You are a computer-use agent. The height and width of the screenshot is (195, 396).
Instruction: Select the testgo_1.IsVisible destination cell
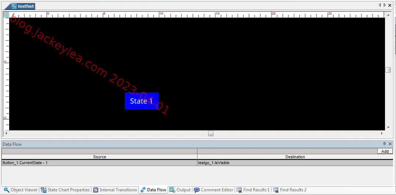[295, 163]
